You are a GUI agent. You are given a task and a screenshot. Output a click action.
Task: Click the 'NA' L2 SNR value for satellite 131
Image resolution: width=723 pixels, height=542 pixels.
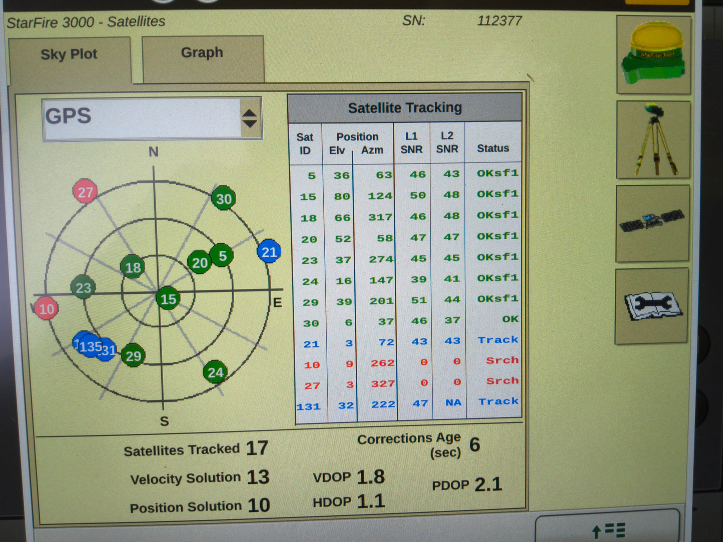tap(453, 402)
